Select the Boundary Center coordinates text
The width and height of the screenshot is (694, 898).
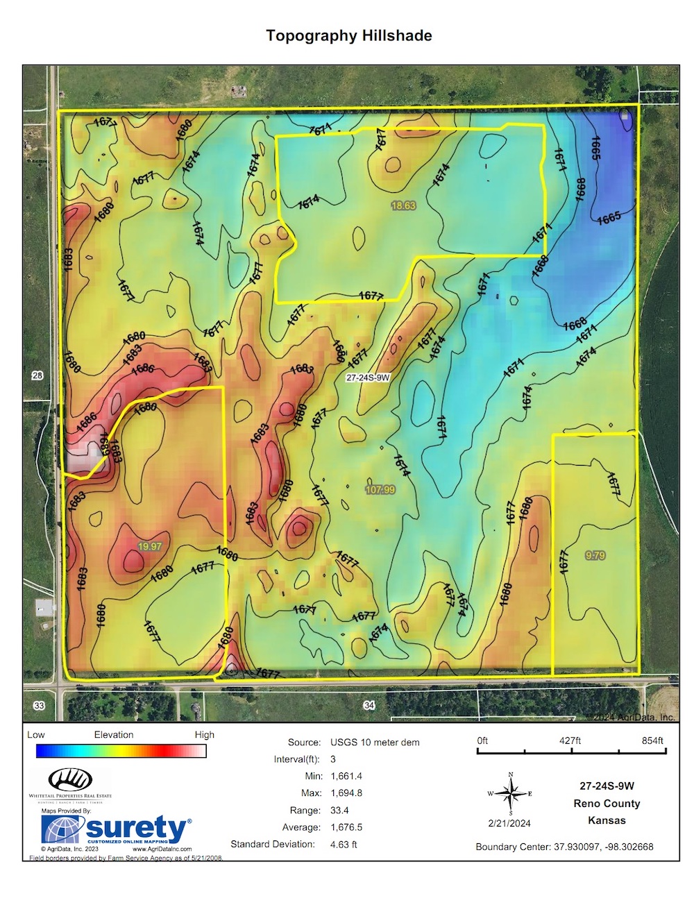(564, 847)
